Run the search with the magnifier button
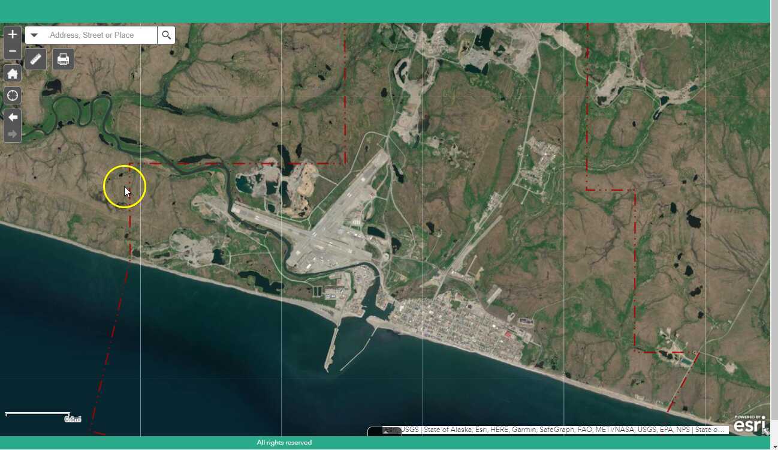778x450 pixels. (167, 35)
